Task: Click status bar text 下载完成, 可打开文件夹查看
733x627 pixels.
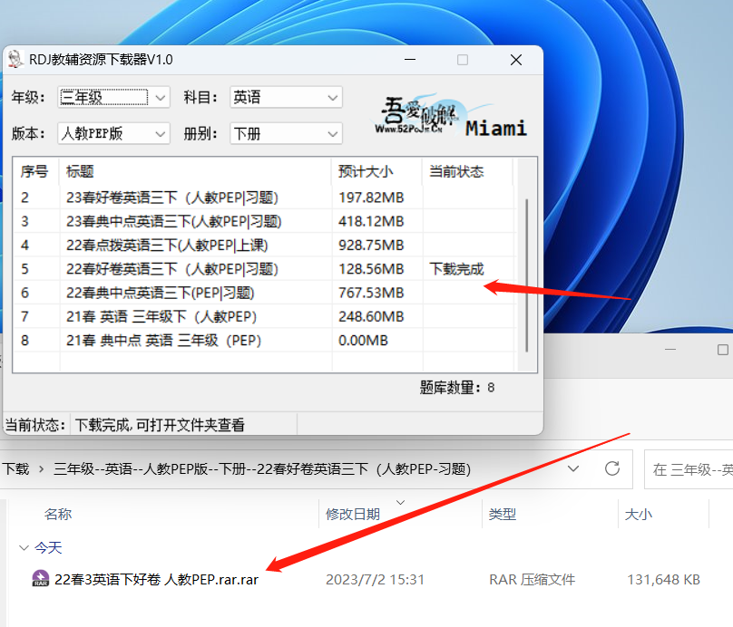Action: pyautogui.click(x=160, y=425)
